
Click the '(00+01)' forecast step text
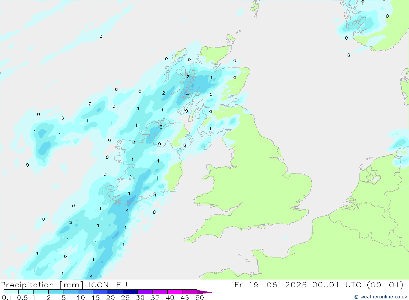385,284
